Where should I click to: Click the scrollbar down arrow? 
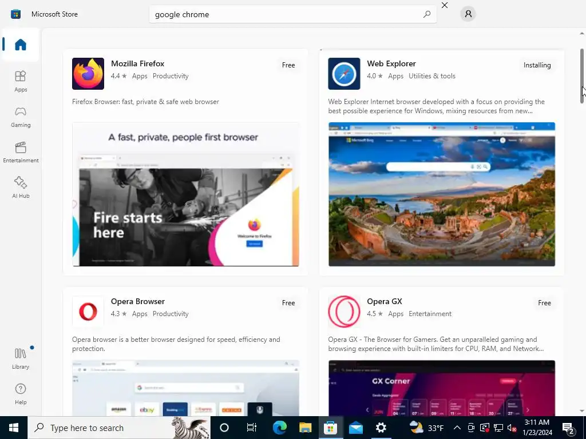pos(582,411)
